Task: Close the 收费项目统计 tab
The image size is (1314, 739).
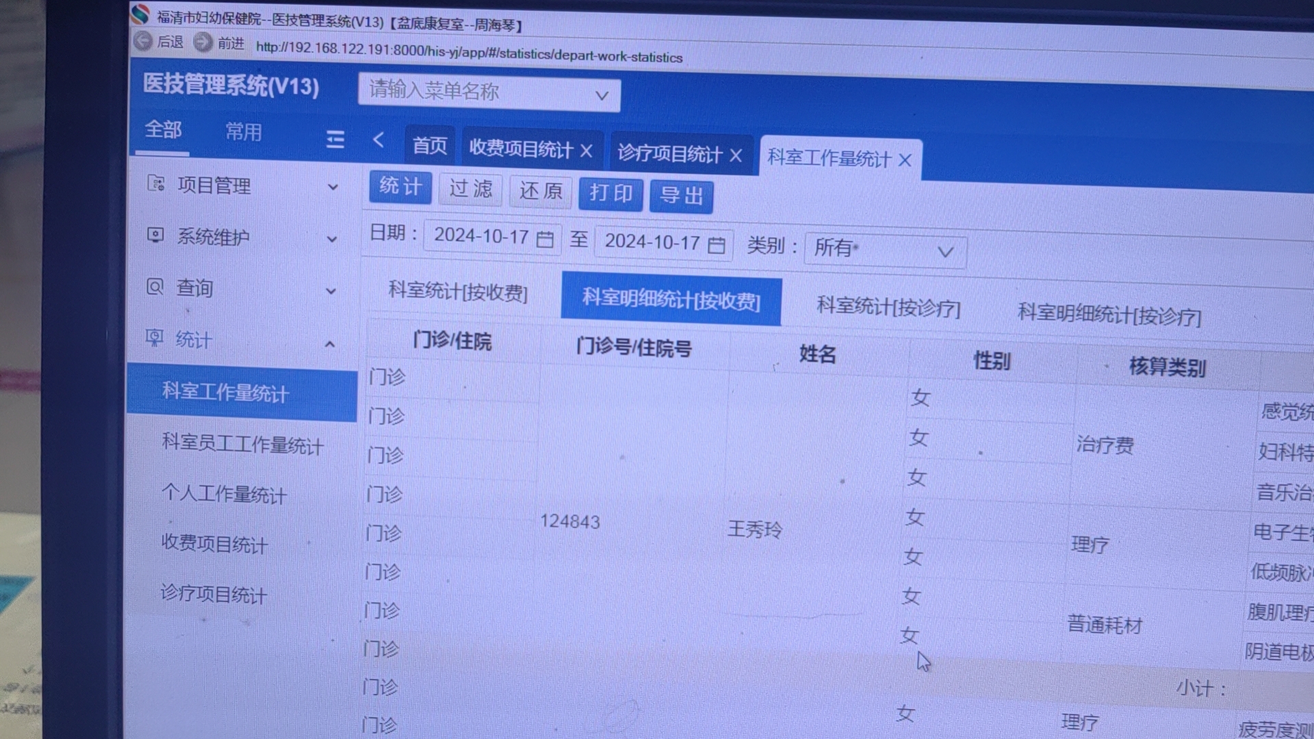Action: pos(587,151)
